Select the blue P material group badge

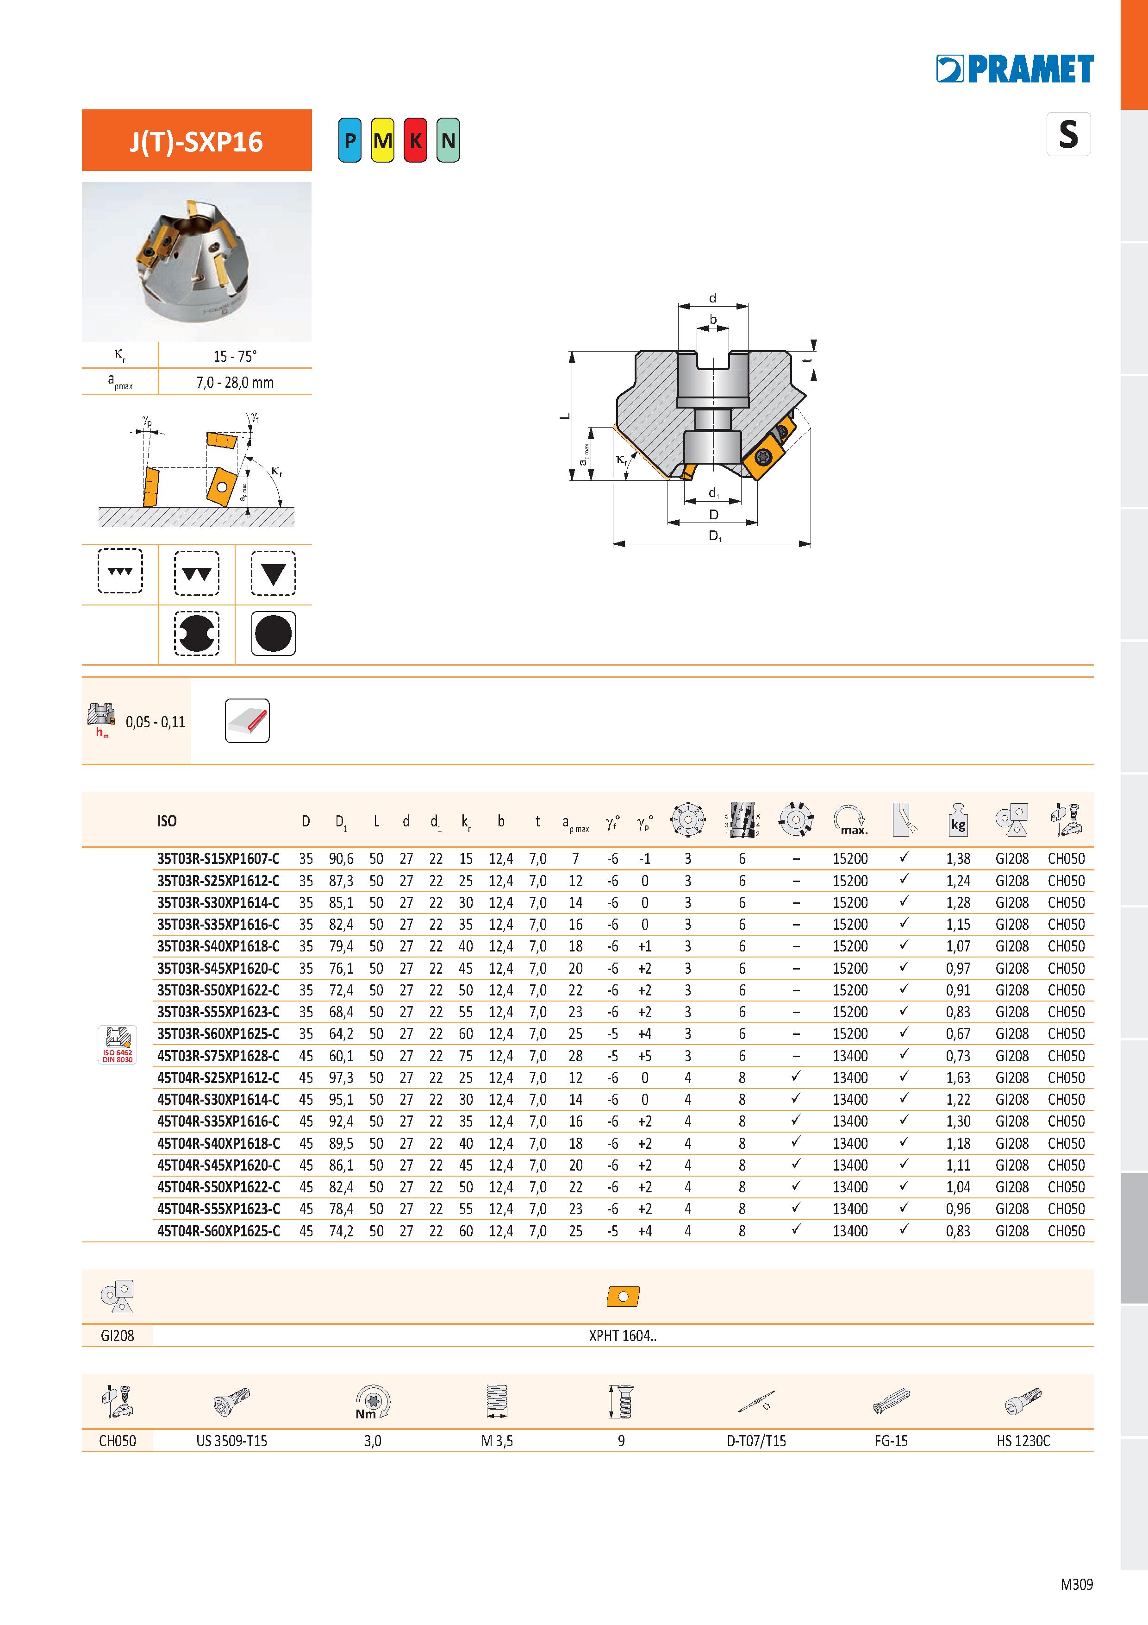(x=349, y=140)
